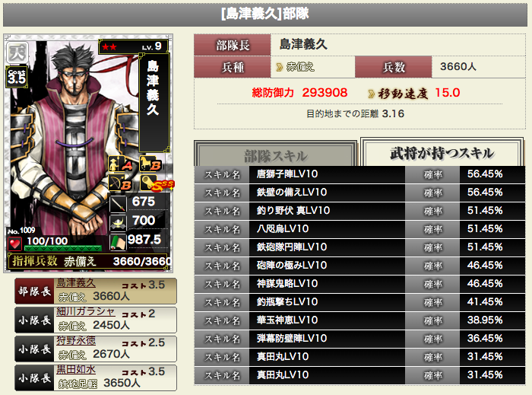Click the scroll intelligence stat icon
This screenshot has height=395, width=532.
(x=118, y=242)
